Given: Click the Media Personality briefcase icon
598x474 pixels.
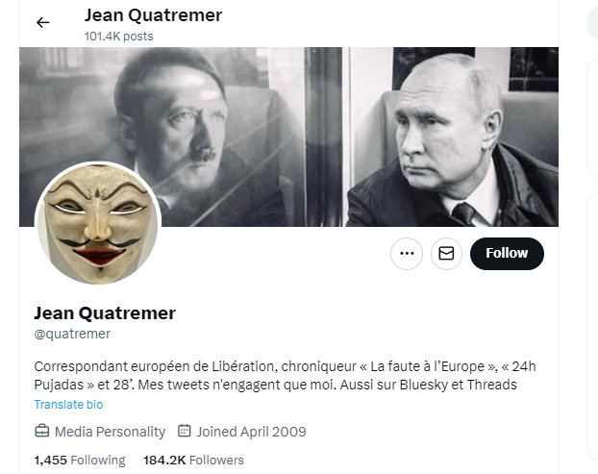Looking at the screenshot, I should tap(42, 432).
